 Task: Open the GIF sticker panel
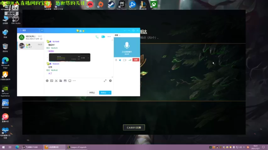point(52,81)
